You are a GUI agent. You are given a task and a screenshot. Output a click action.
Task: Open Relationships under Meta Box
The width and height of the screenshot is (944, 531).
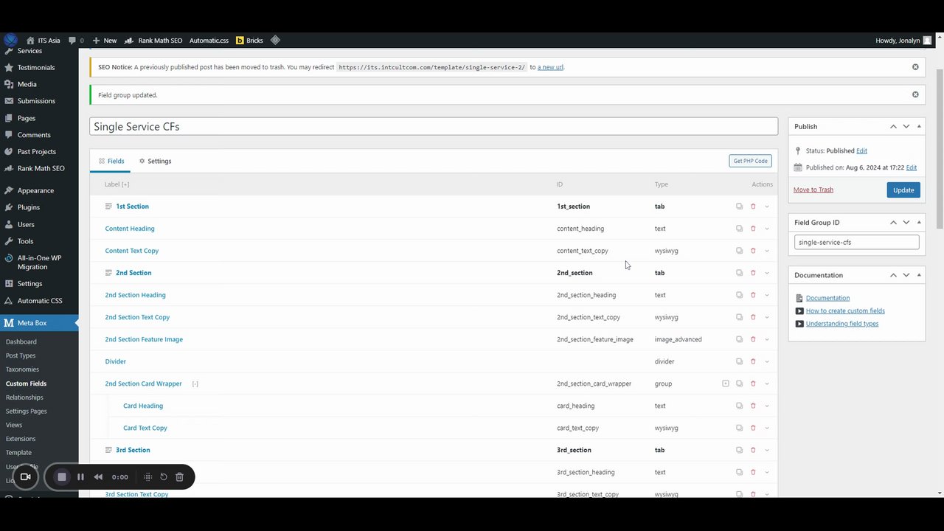point(24,398)
